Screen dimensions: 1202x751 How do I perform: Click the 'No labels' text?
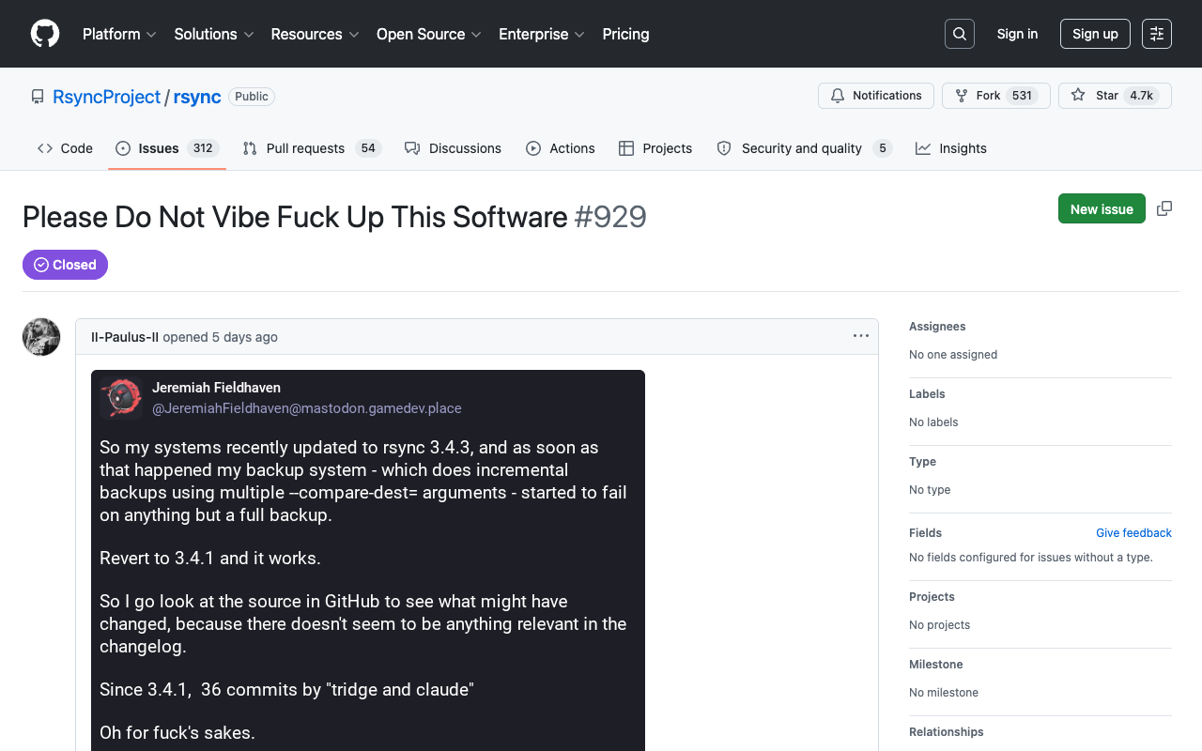[x=933, y=422]
